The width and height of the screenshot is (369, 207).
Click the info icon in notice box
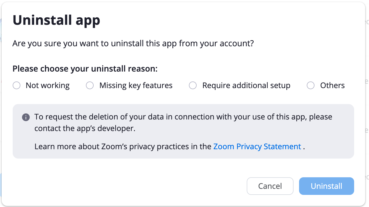[x=26, y=118]
